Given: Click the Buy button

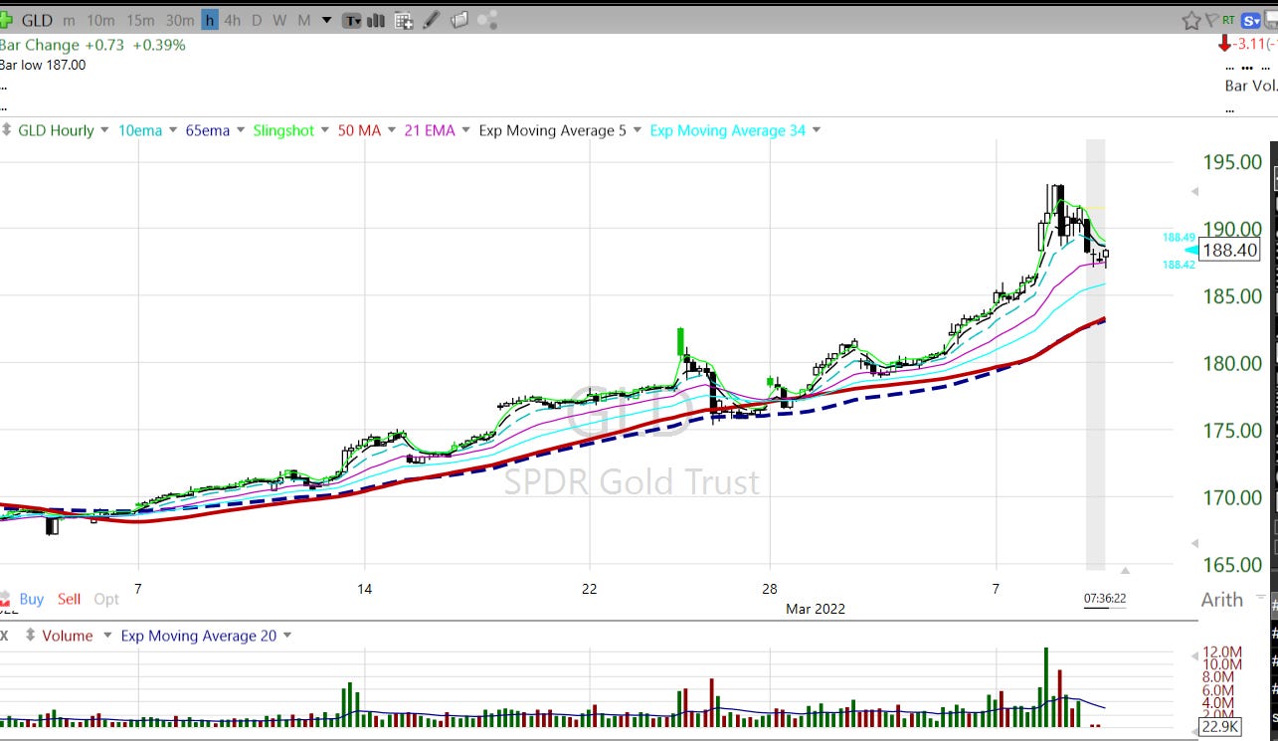Looking at the screenshot, I should 31,599.
